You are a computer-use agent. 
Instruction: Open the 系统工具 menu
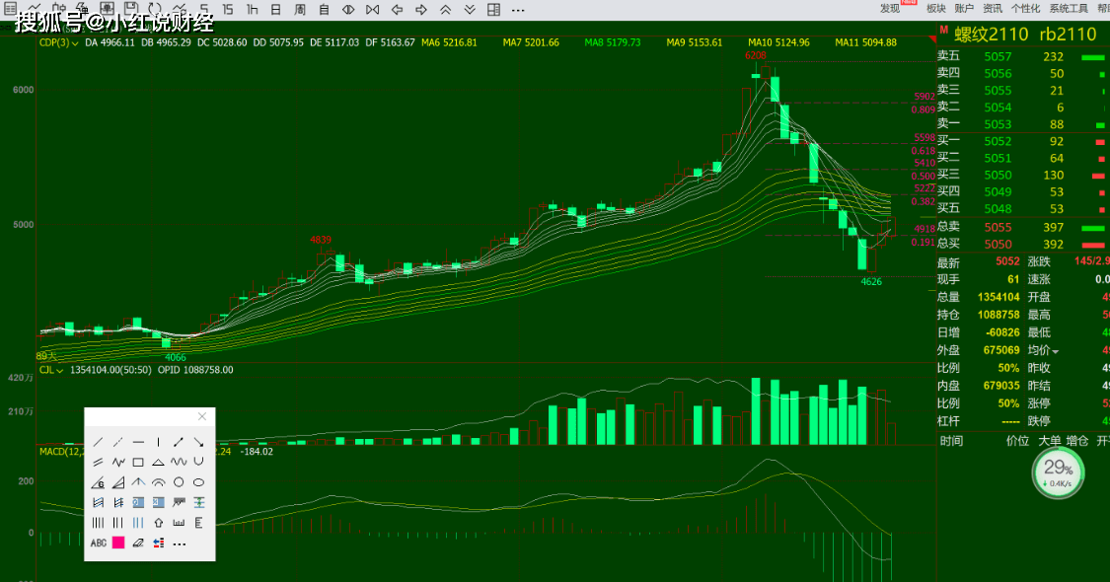[x=1069, y=8]
